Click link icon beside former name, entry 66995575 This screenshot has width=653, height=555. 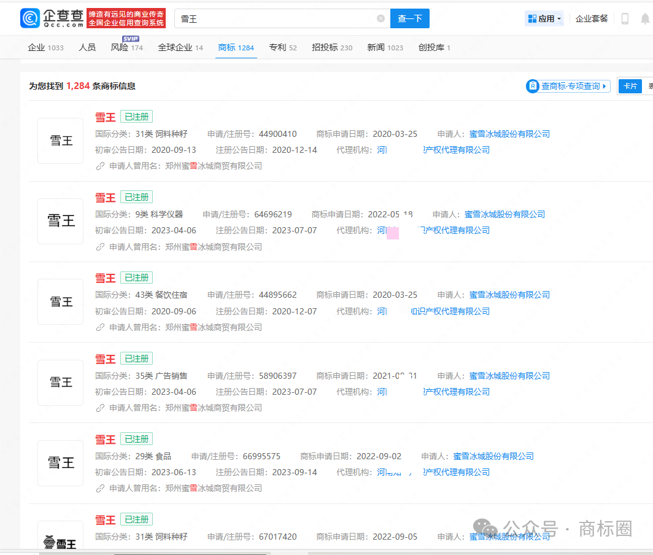[100, 488]
